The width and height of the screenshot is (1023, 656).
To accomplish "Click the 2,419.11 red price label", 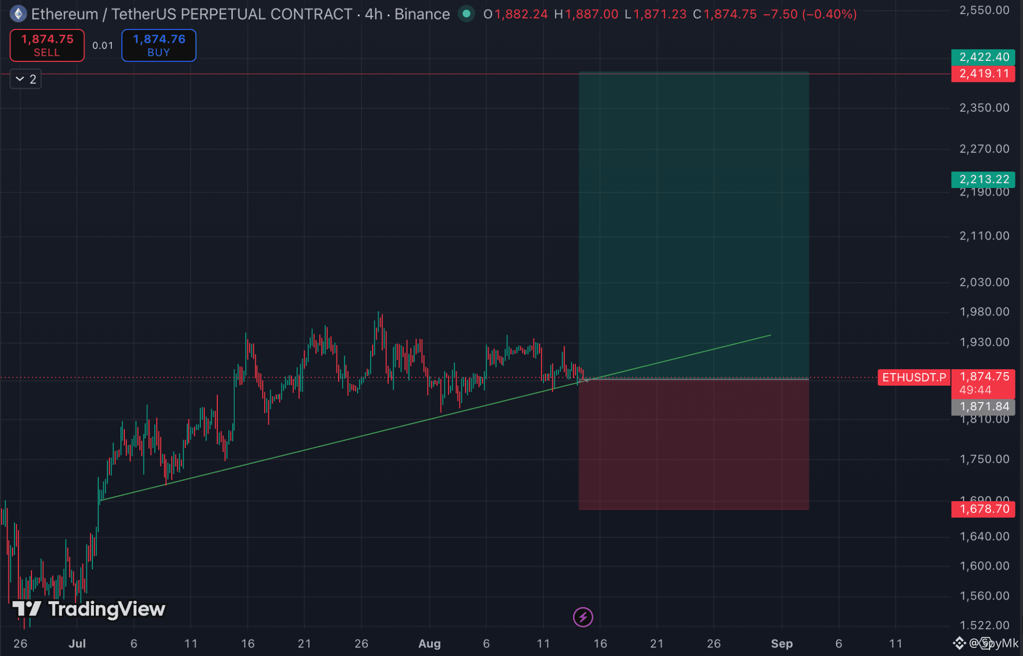I will pyautogui.click(x=983, y=74).
